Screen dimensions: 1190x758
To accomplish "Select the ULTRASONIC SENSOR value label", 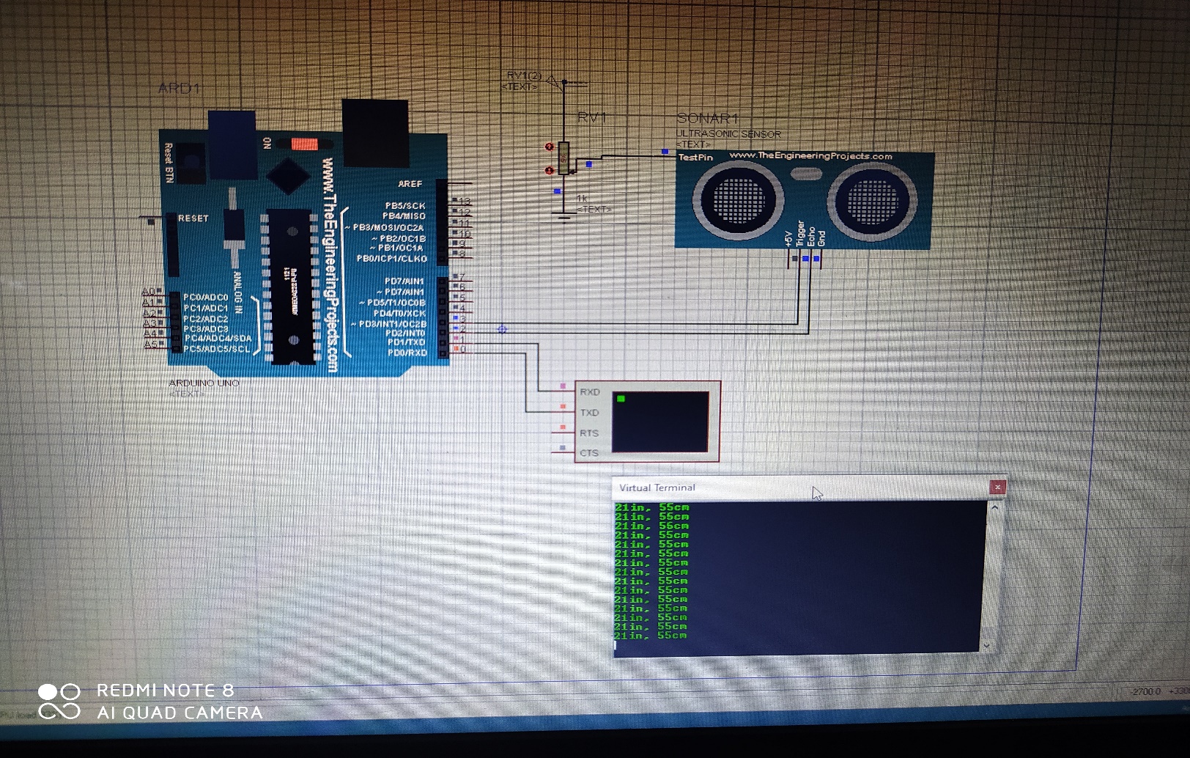I will [x=728, y=134].
